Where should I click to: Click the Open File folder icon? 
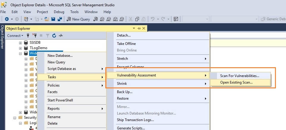(46, 19)
